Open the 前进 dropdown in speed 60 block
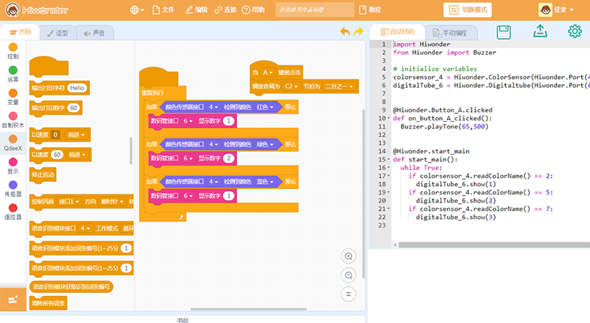This screenshot has height=323, width=590. coord(77,155)
